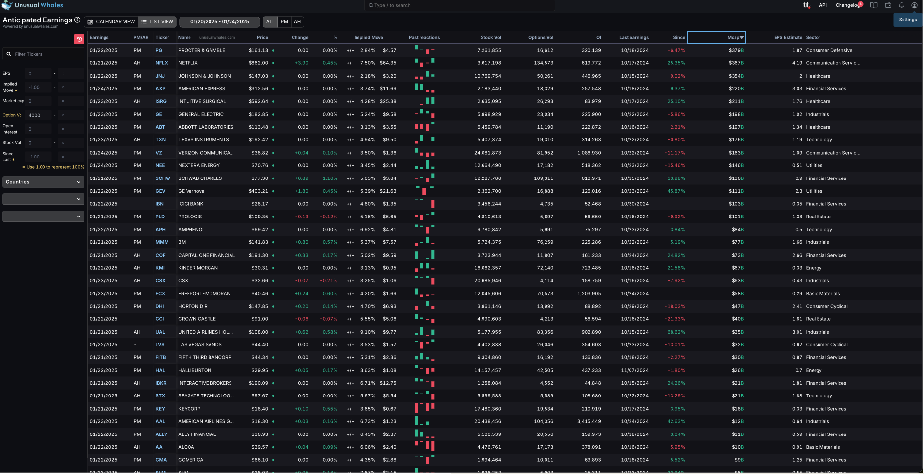Viewport: 924px width, 474px height.
Task: Open the wallet icon in header
Action: 888,5
